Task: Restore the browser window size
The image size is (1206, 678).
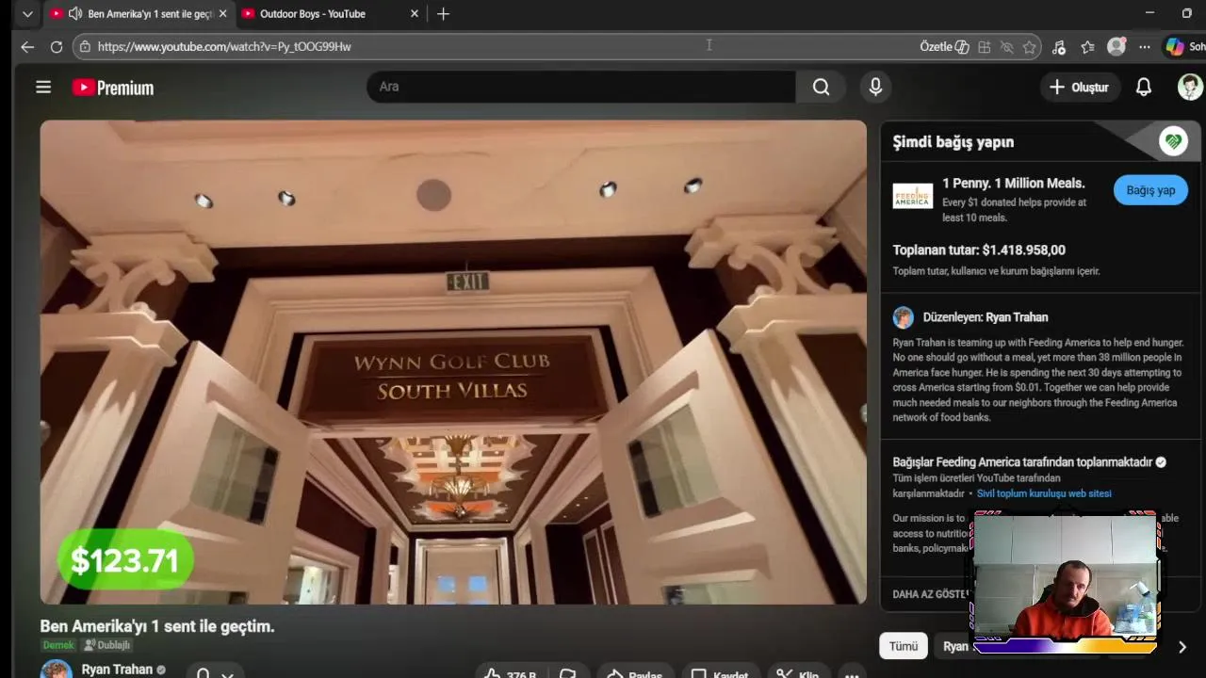Action: [1186, 13]
